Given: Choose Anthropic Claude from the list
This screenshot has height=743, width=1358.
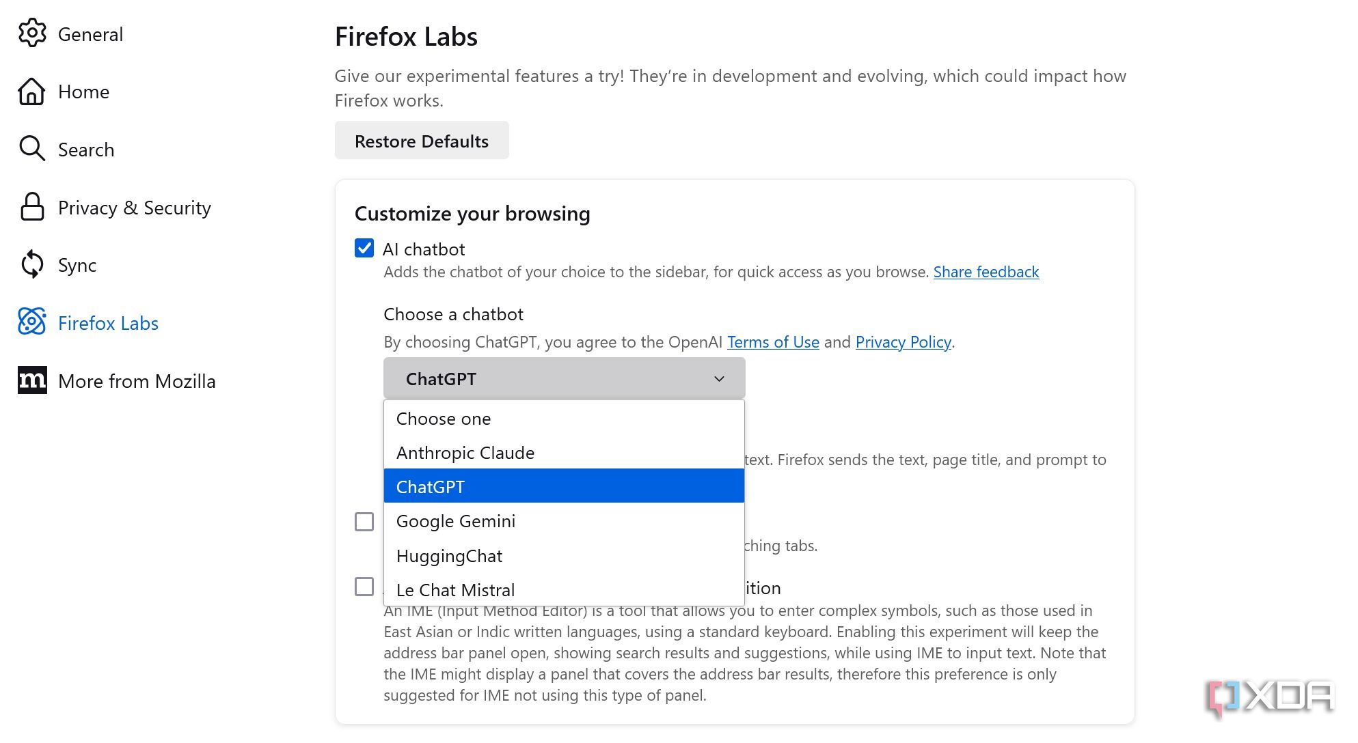Looking at the screenshot, I should (465, 453).
